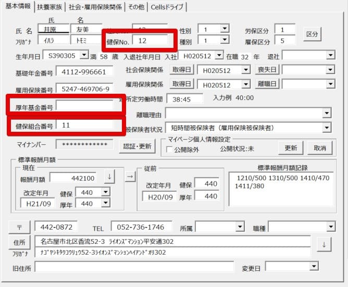Viewport: 348px width, 287px height.
Task: Switch to the 扶養家族 tab
Action: (49, 7)
